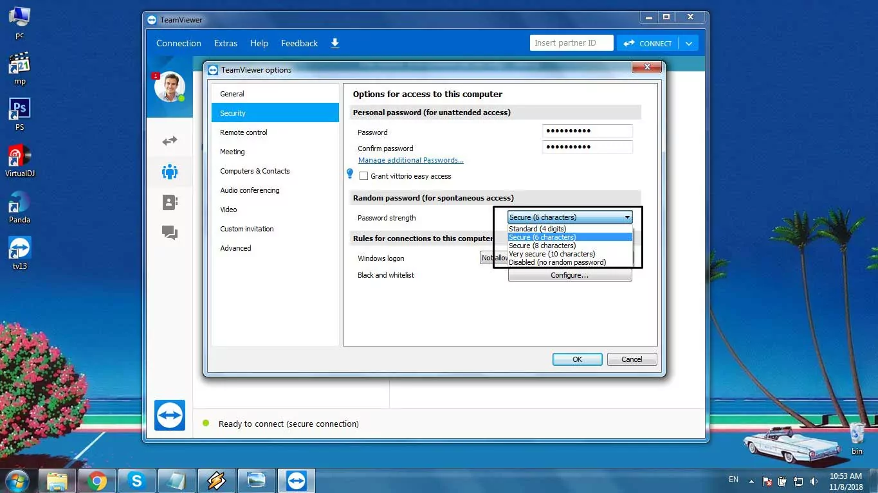Choose Disabled (no random password) option
The height and width of the screenshot is (493, 878).
pyautogui.click(x=570, y=262)
